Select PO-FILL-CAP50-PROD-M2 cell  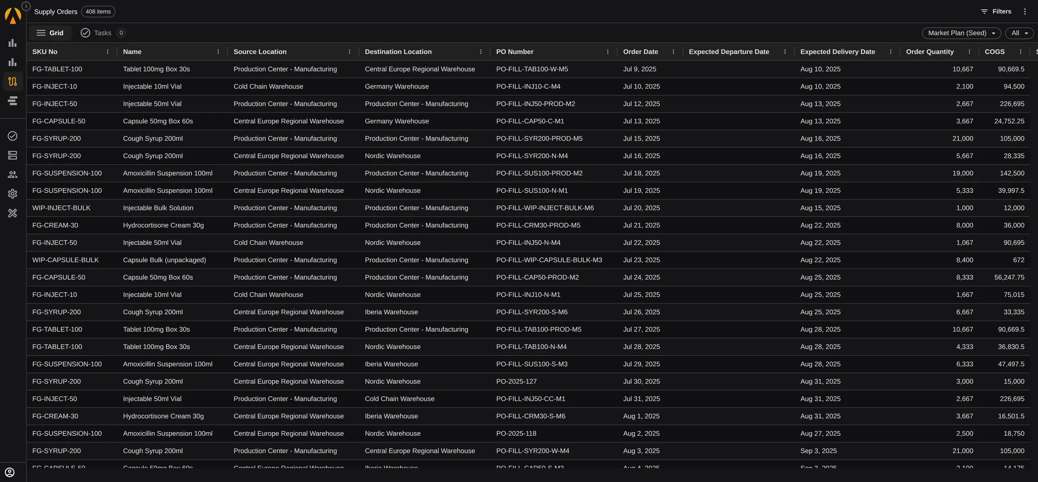(x=537, y=277)
